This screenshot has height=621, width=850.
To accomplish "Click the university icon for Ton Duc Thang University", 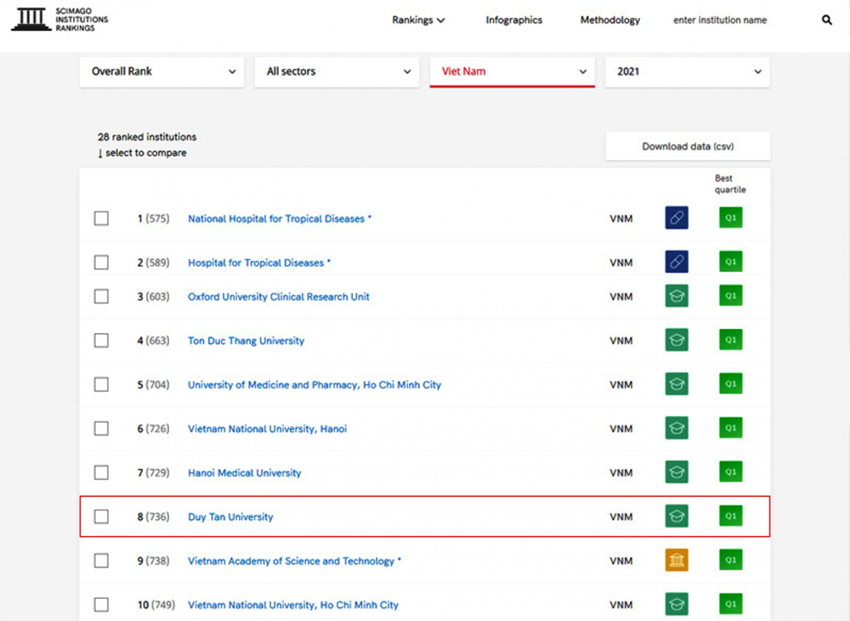I will point(677,340).
